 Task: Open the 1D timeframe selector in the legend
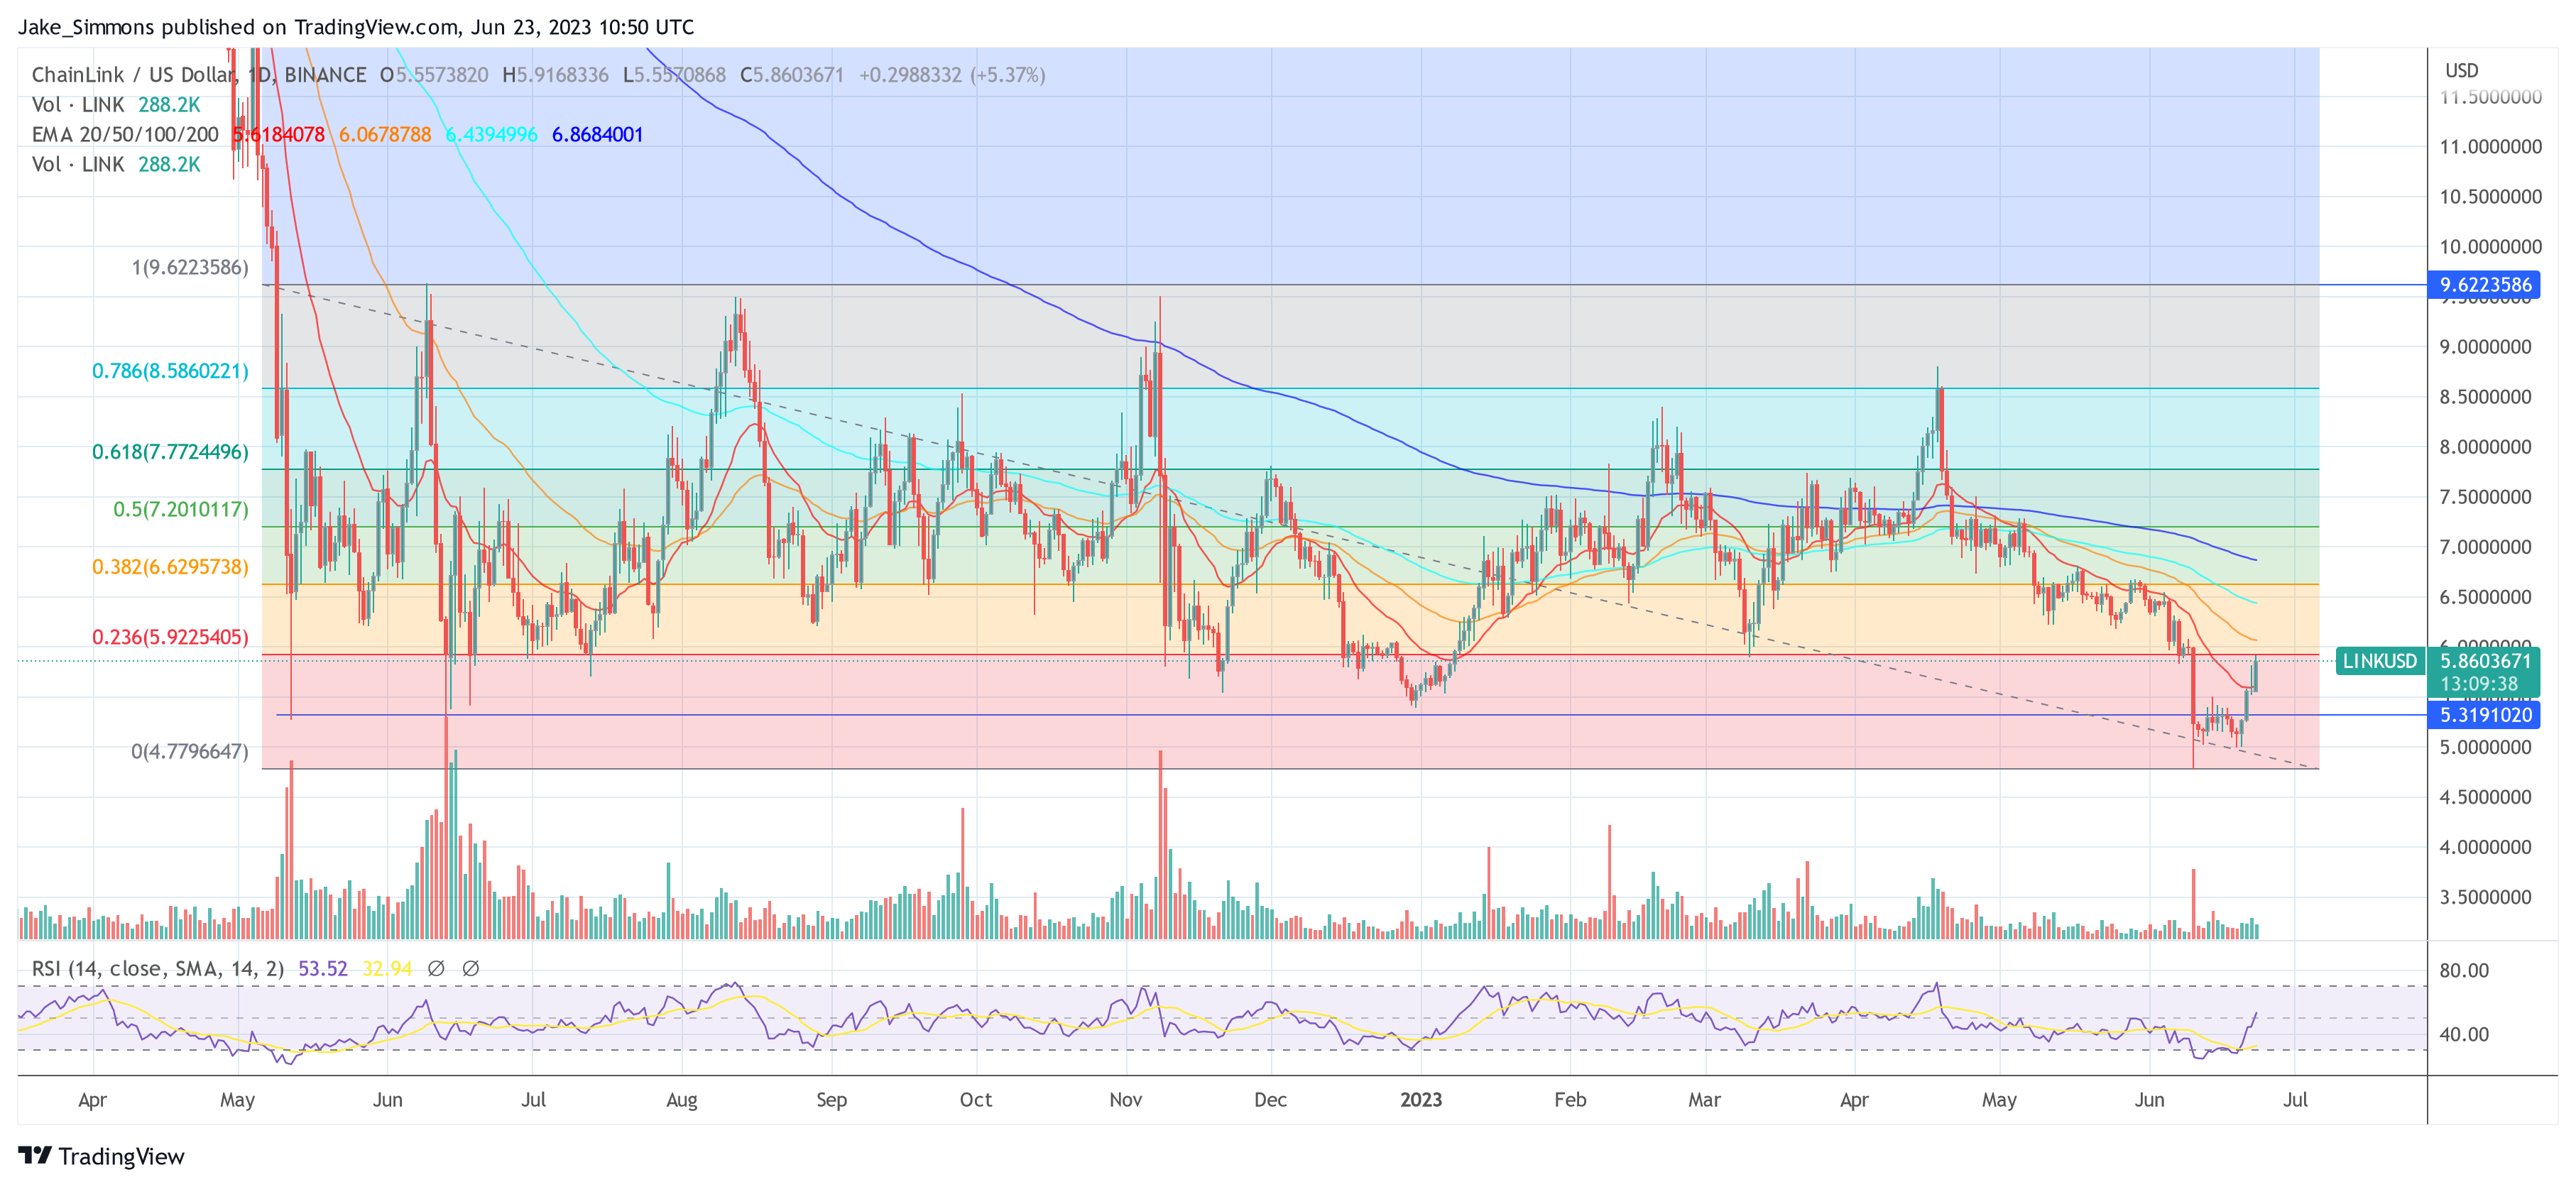click(260, 74)
